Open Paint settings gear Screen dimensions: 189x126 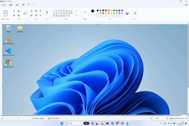[x=186, y=5]
